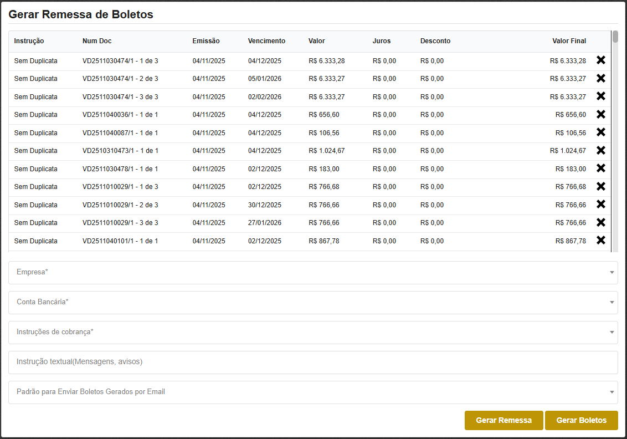
Task: Remove the VD2511030474/1 - 3 de 3 entry
Action: tap(600, 96)
